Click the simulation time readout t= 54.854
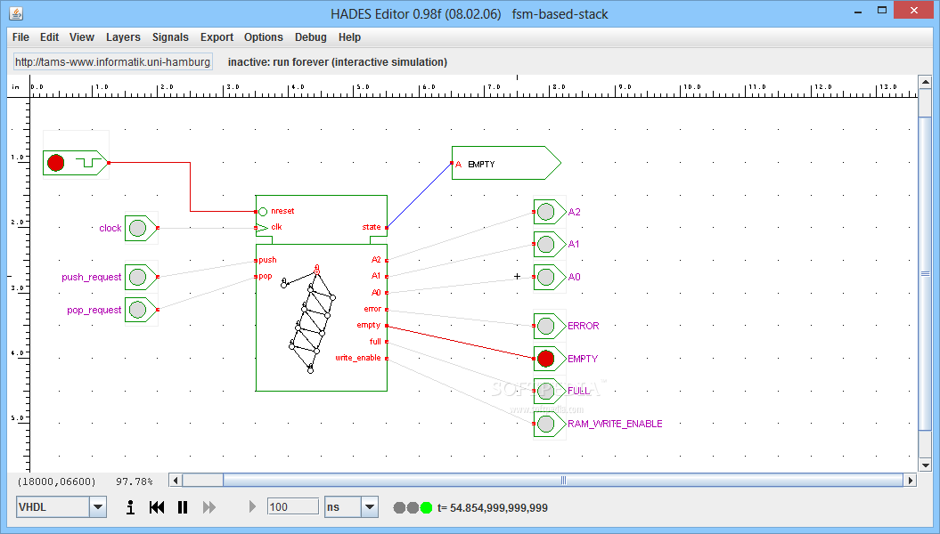Screen dimensions: 940x534 (x=492, y=507)
